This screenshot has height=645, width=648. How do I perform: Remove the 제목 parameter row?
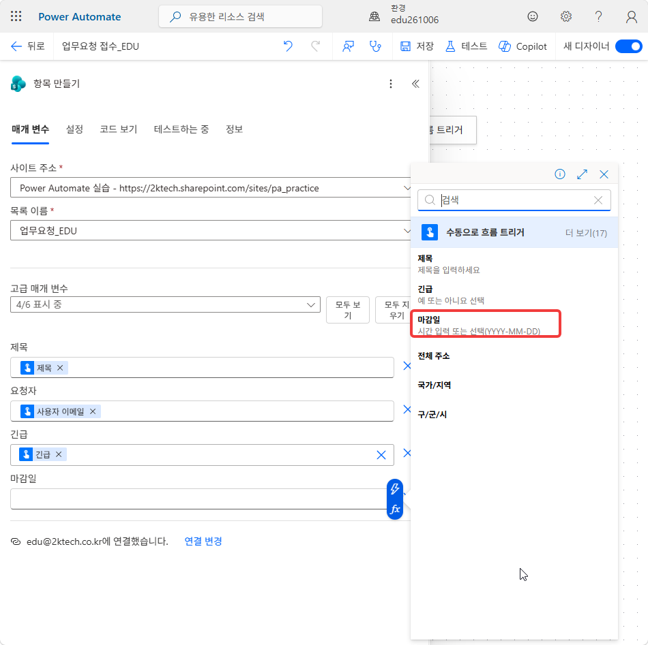(x=407, y=366)
